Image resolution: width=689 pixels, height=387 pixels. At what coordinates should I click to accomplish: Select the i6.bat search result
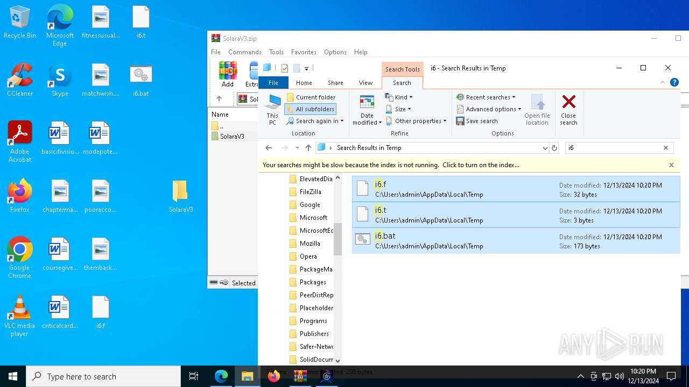516,241
